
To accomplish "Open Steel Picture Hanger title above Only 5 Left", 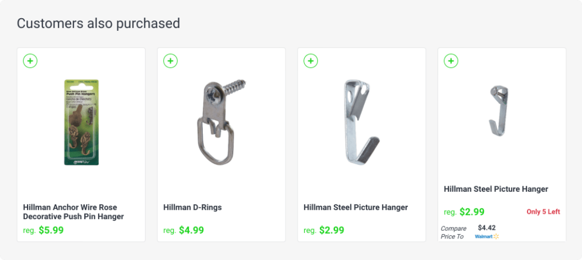I will coord(496,189).
